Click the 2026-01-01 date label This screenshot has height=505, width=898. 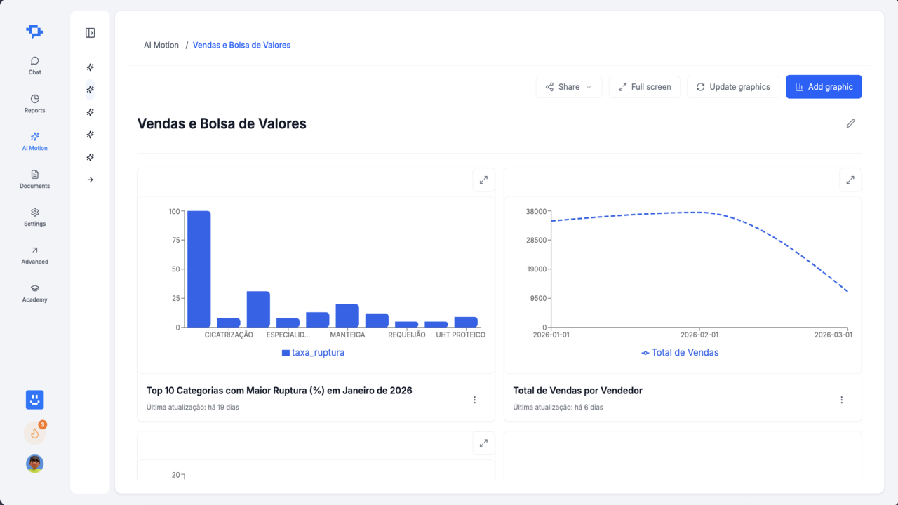click(551, 335)
